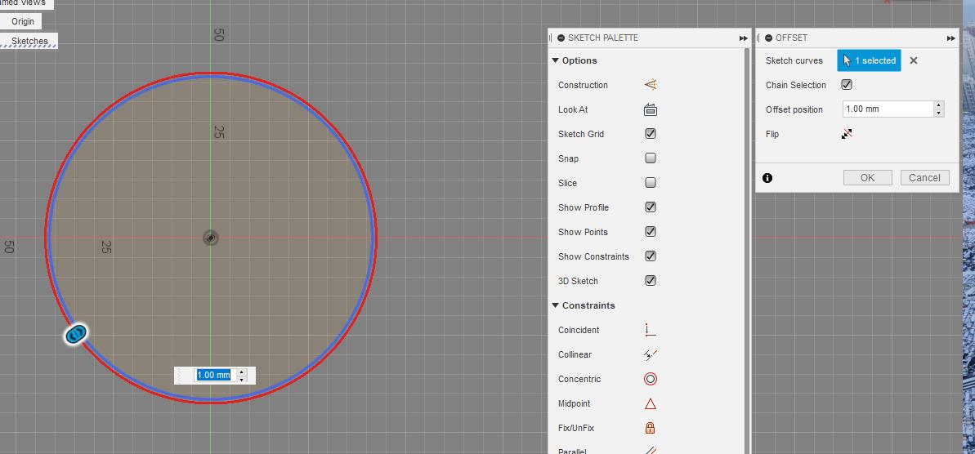Viewport: 975px width, 454px height.
Task: Click the Look At icon
Action: pyautogui.click(x=651, y=109)
